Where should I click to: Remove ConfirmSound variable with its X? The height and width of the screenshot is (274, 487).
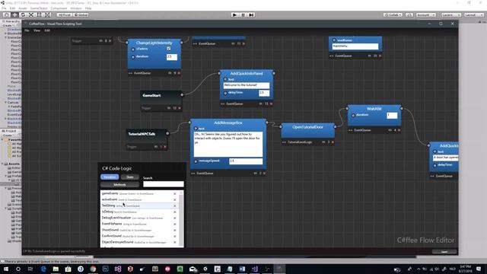click(175, 237)
